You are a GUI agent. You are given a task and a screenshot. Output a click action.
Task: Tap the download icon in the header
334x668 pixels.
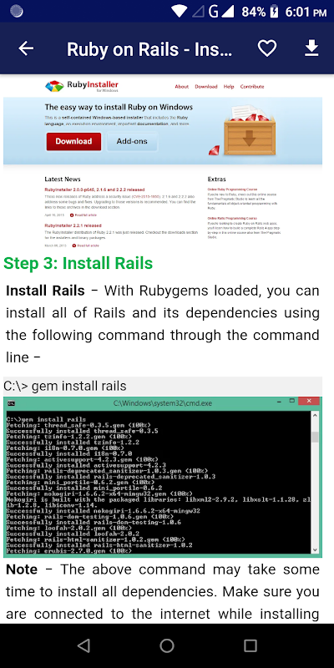tap(311, 48)
